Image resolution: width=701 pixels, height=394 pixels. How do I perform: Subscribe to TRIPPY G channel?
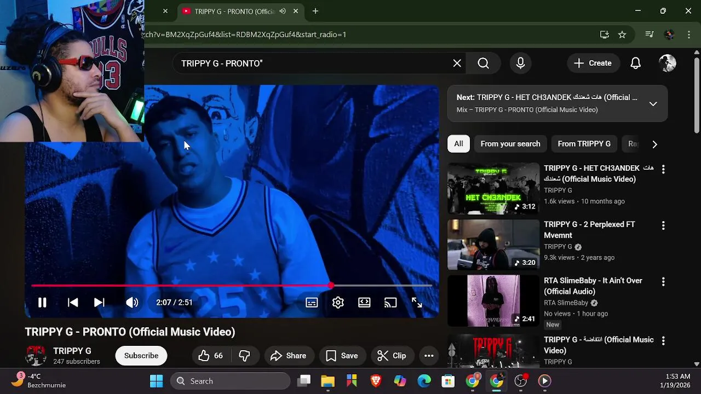tap(141, 356)
